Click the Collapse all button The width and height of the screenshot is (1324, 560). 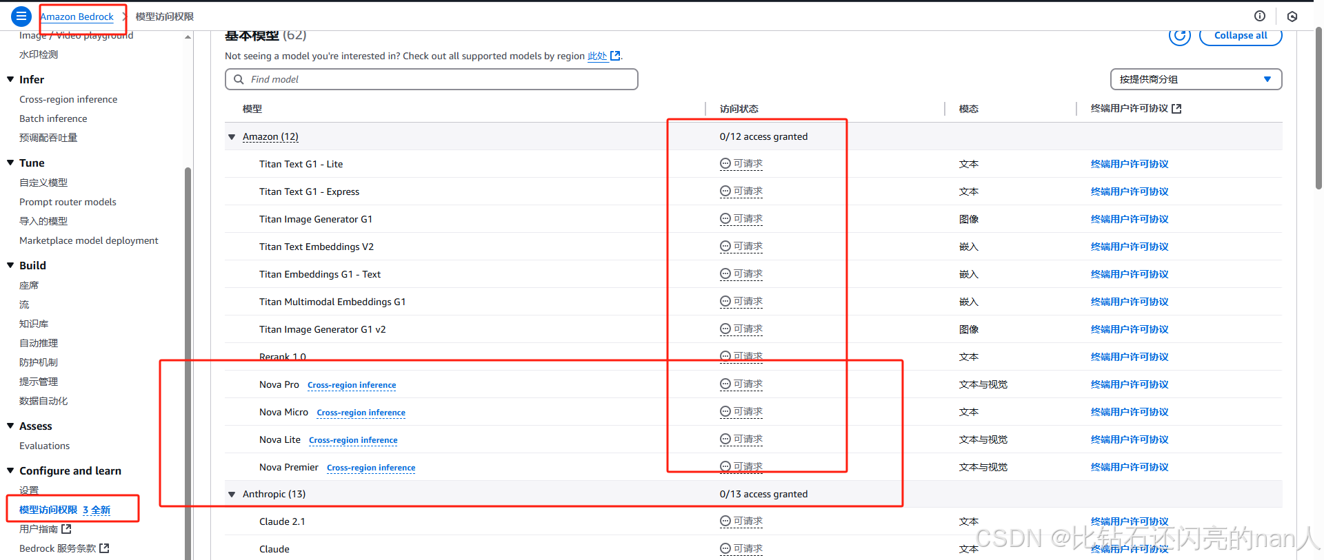pyautogui.click(x=1241, y=35)
